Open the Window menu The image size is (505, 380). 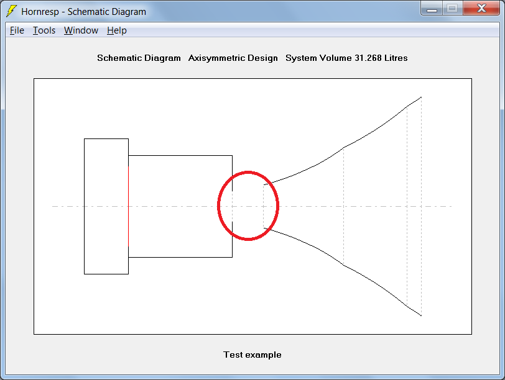click(x=81, y=30)
